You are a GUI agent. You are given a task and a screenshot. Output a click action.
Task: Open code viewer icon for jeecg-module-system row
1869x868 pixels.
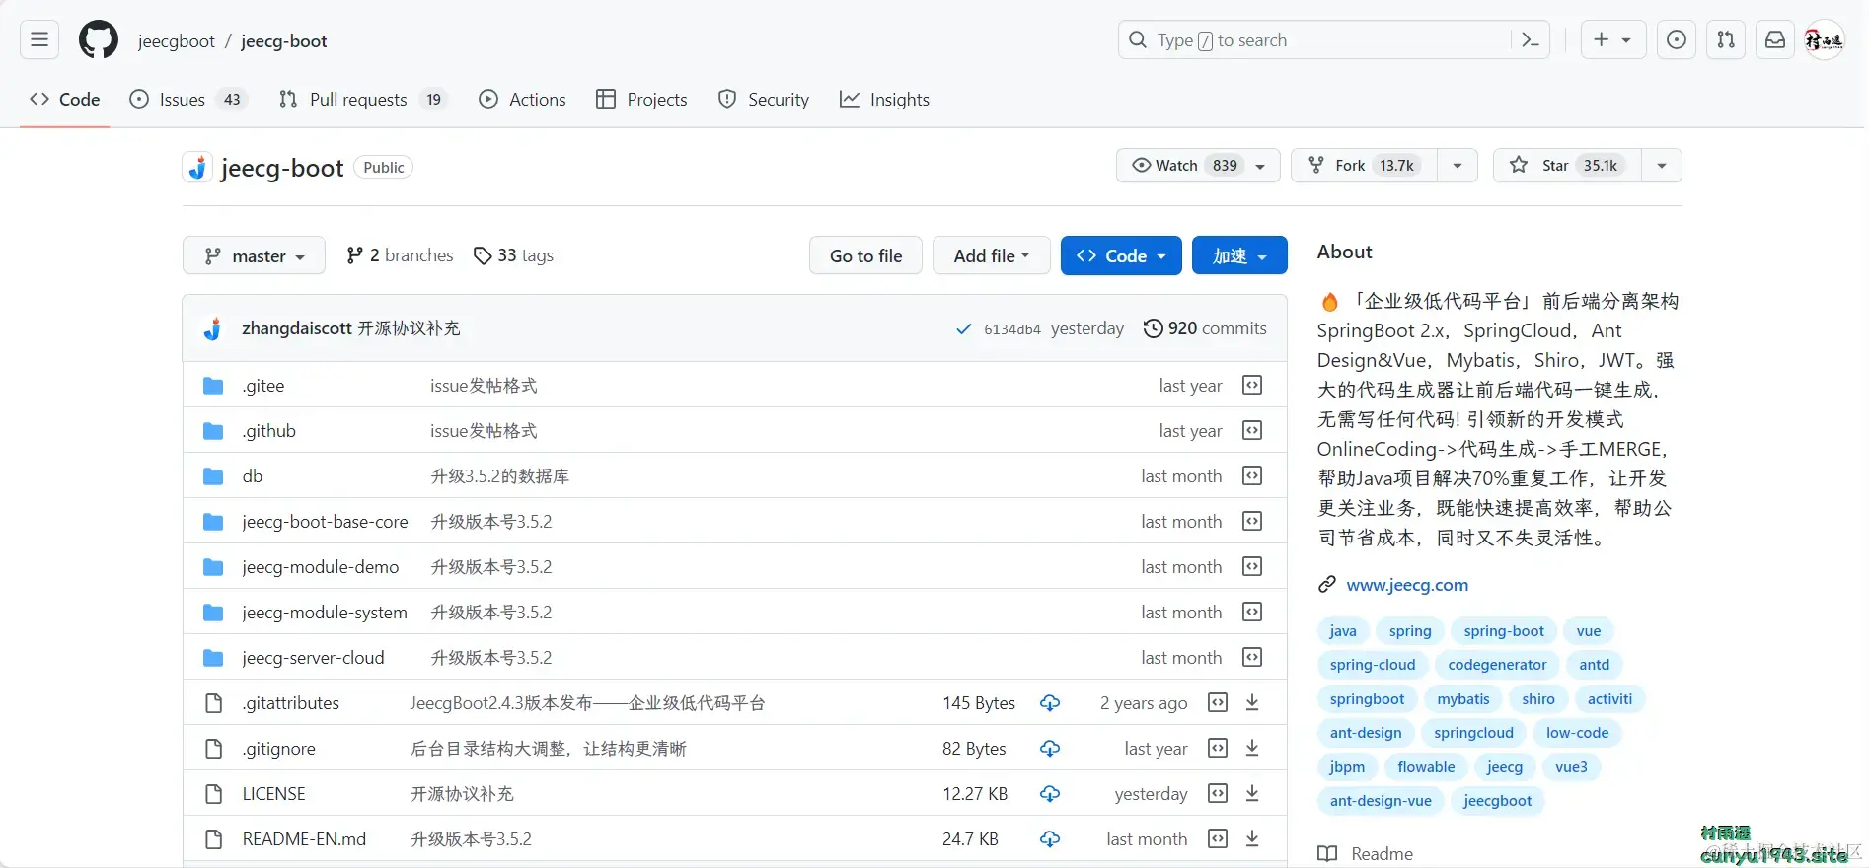point(1252,612)
